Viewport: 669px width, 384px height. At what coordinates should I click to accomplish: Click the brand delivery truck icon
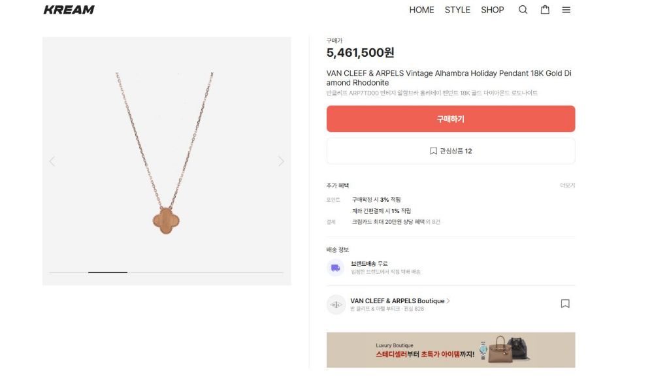point(335,267)
